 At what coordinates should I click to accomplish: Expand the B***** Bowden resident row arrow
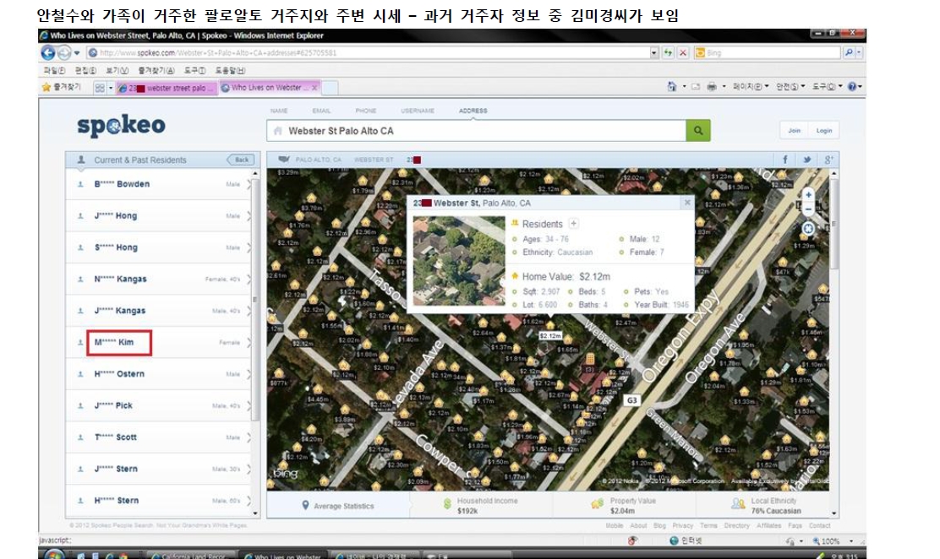(x=249, y=184)
